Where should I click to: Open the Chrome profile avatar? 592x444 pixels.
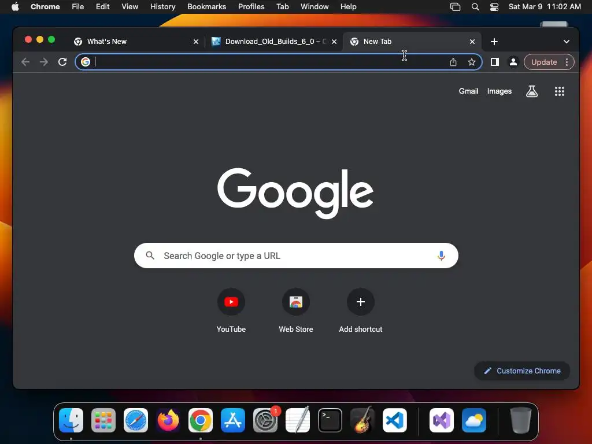tap(513, 62)
